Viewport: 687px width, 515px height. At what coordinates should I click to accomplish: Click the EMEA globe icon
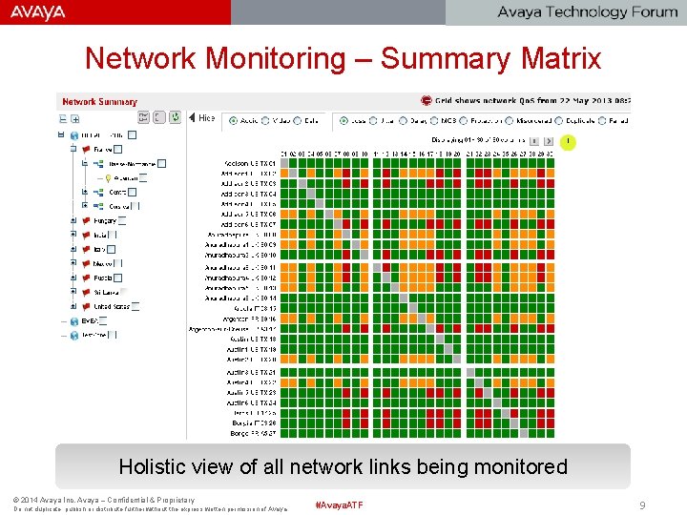click(74, 321)
